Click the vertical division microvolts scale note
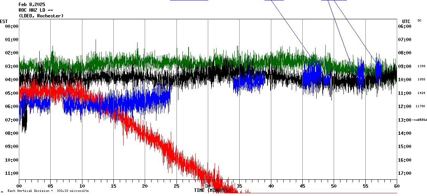The height and width of the screenshot is (196, 427). pyautogui.click(x=48, y=191)
